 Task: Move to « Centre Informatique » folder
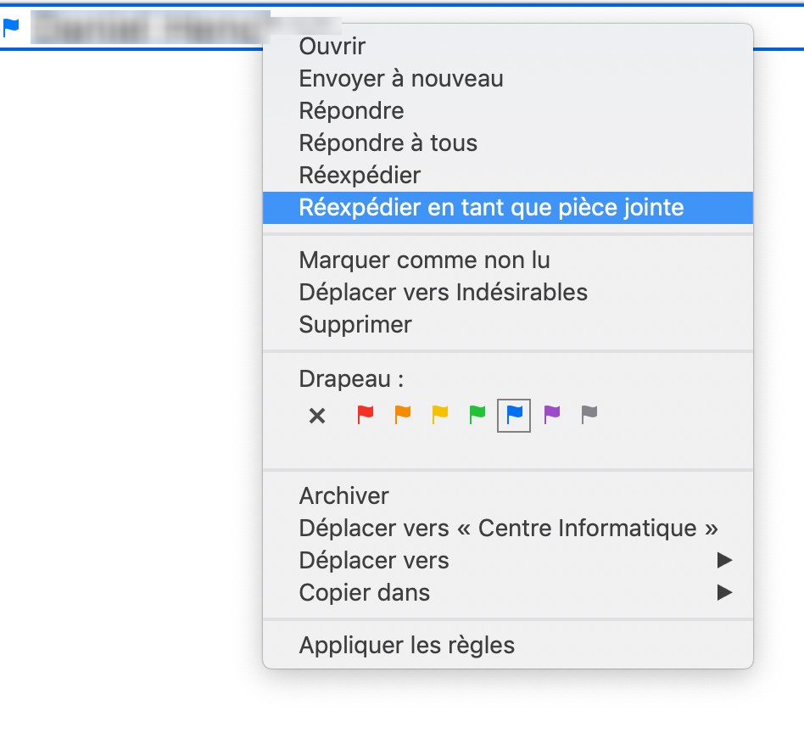(508, 529)
